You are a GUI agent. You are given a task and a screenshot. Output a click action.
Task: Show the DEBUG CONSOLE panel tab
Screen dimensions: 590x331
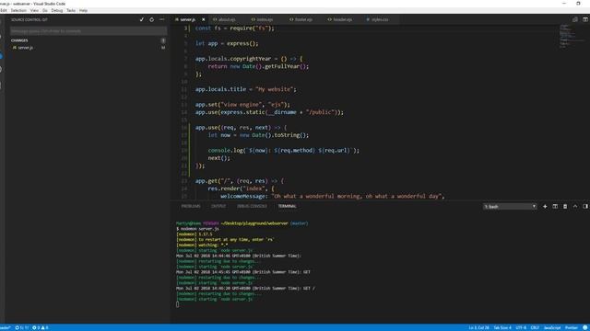pos(252,206)
